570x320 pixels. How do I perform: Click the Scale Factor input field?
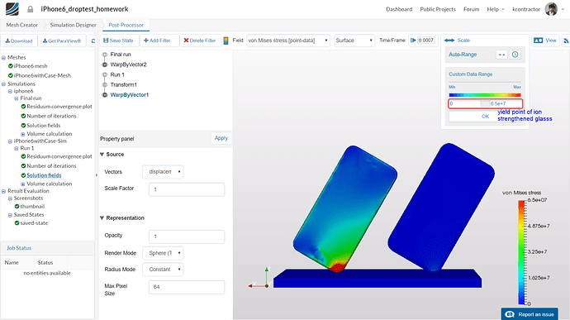pyautogui.click(x=187, y=189)
